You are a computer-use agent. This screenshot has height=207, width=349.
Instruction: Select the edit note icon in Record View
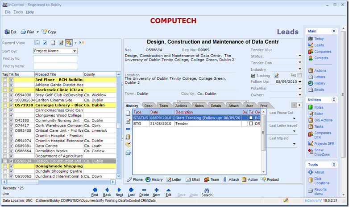[61, 43]
